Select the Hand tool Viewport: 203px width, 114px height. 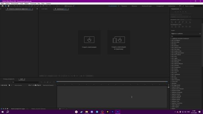point(9,6)
